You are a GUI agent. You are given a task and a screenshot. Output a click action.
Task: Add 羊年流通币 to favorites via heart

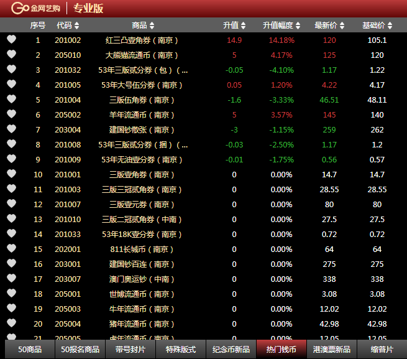[x=11, y=114]
